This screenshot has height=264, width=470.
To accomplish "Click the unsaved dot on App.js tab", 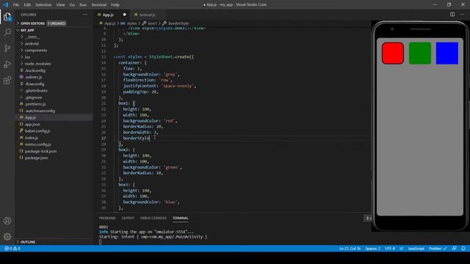I will pos(124,15).
